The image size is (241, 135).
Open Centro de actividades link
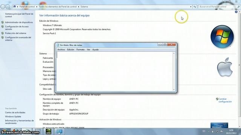pos(15,112)
